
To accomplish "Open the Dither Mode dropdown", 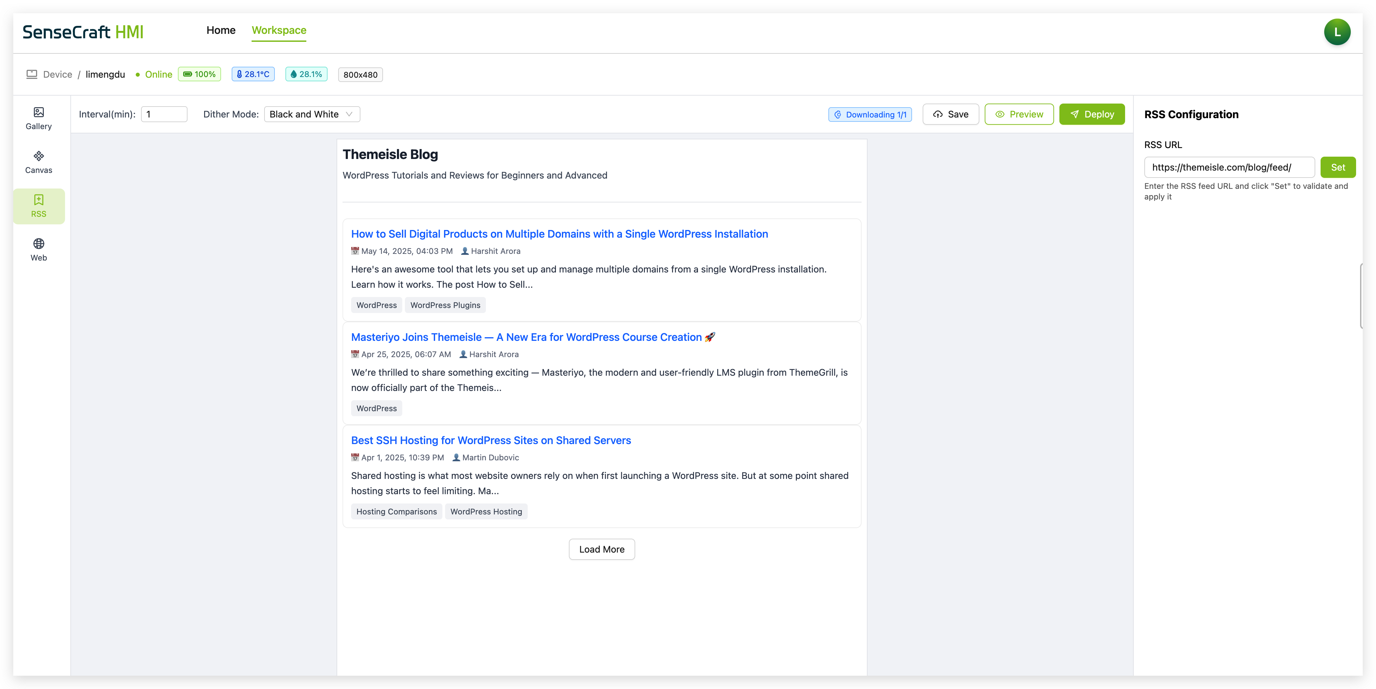I will tap(312, 114).
